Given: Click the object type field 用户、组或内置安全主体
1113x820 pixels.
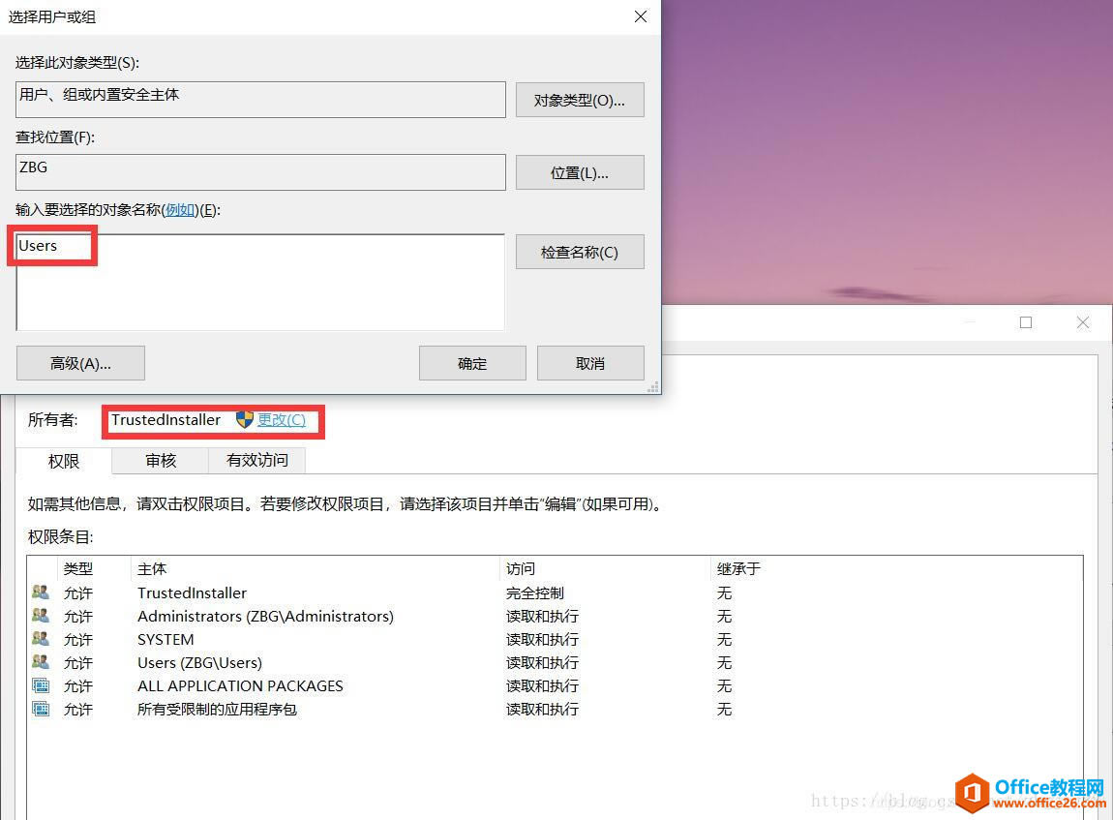Looking at the screenshot, I should [260, 100].
